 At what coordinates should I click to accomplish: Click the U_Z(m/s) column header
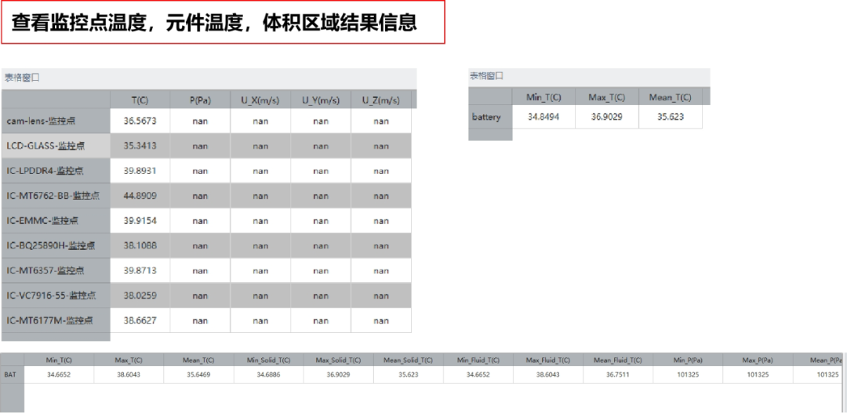[x=381, y=100]
